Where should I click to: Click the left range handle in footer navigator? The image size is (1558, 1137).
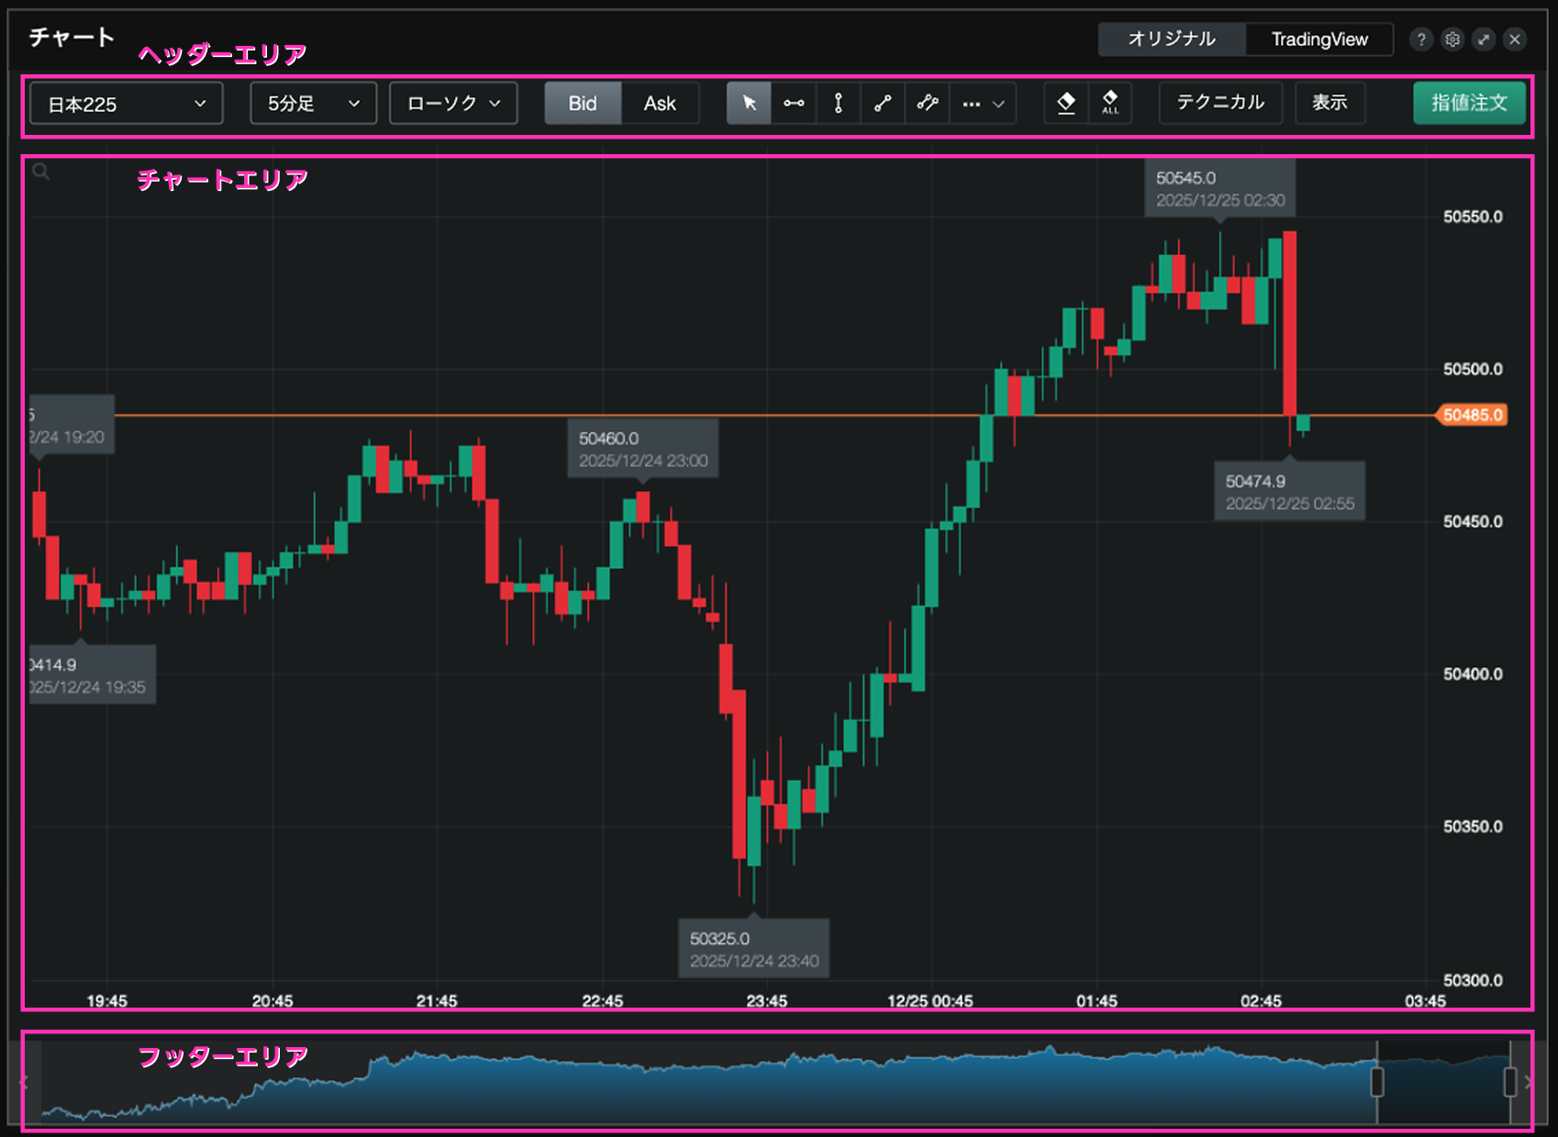1376,1082
